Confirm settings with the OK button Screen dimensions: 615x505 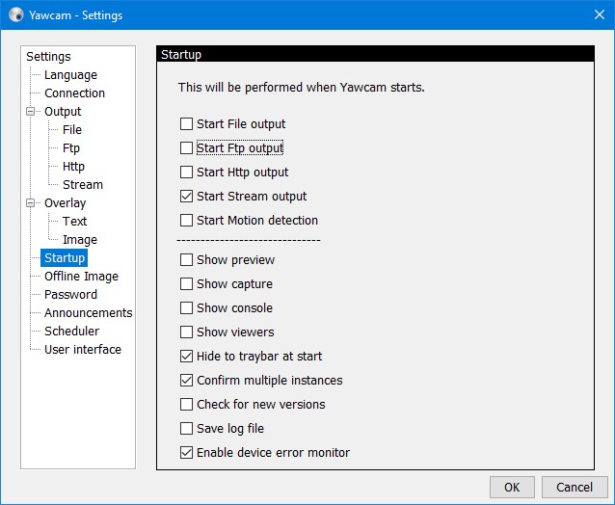512,487
